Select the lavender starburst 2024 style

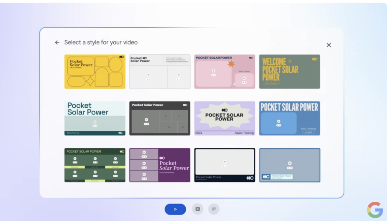coord(225,118)
